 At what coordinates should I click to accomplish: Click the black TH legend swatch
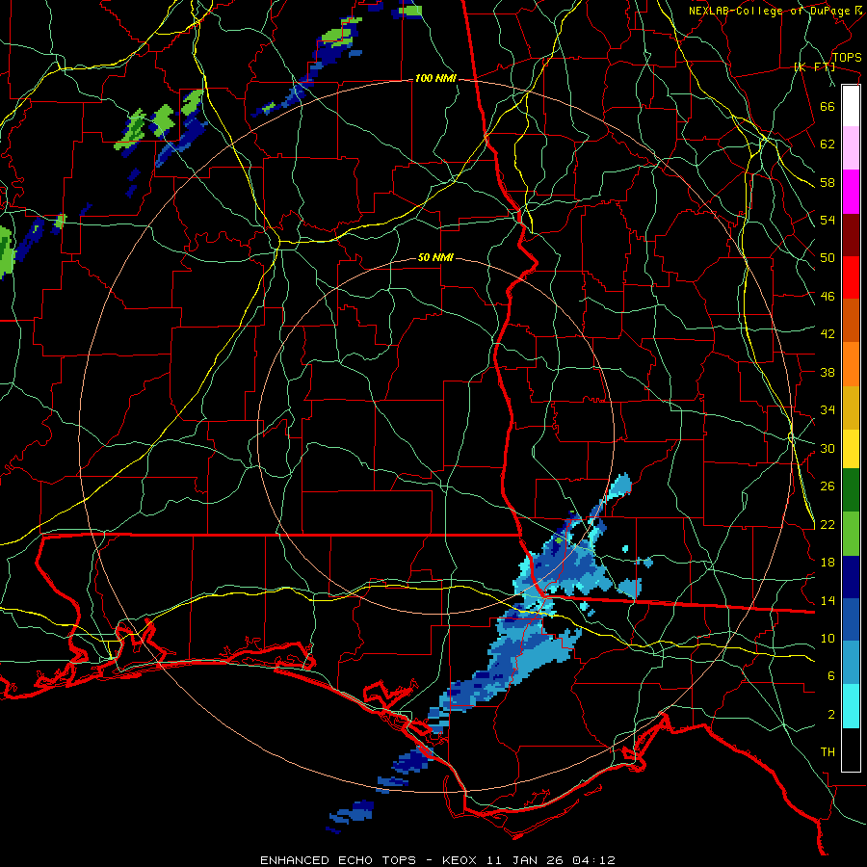[851, 749]
